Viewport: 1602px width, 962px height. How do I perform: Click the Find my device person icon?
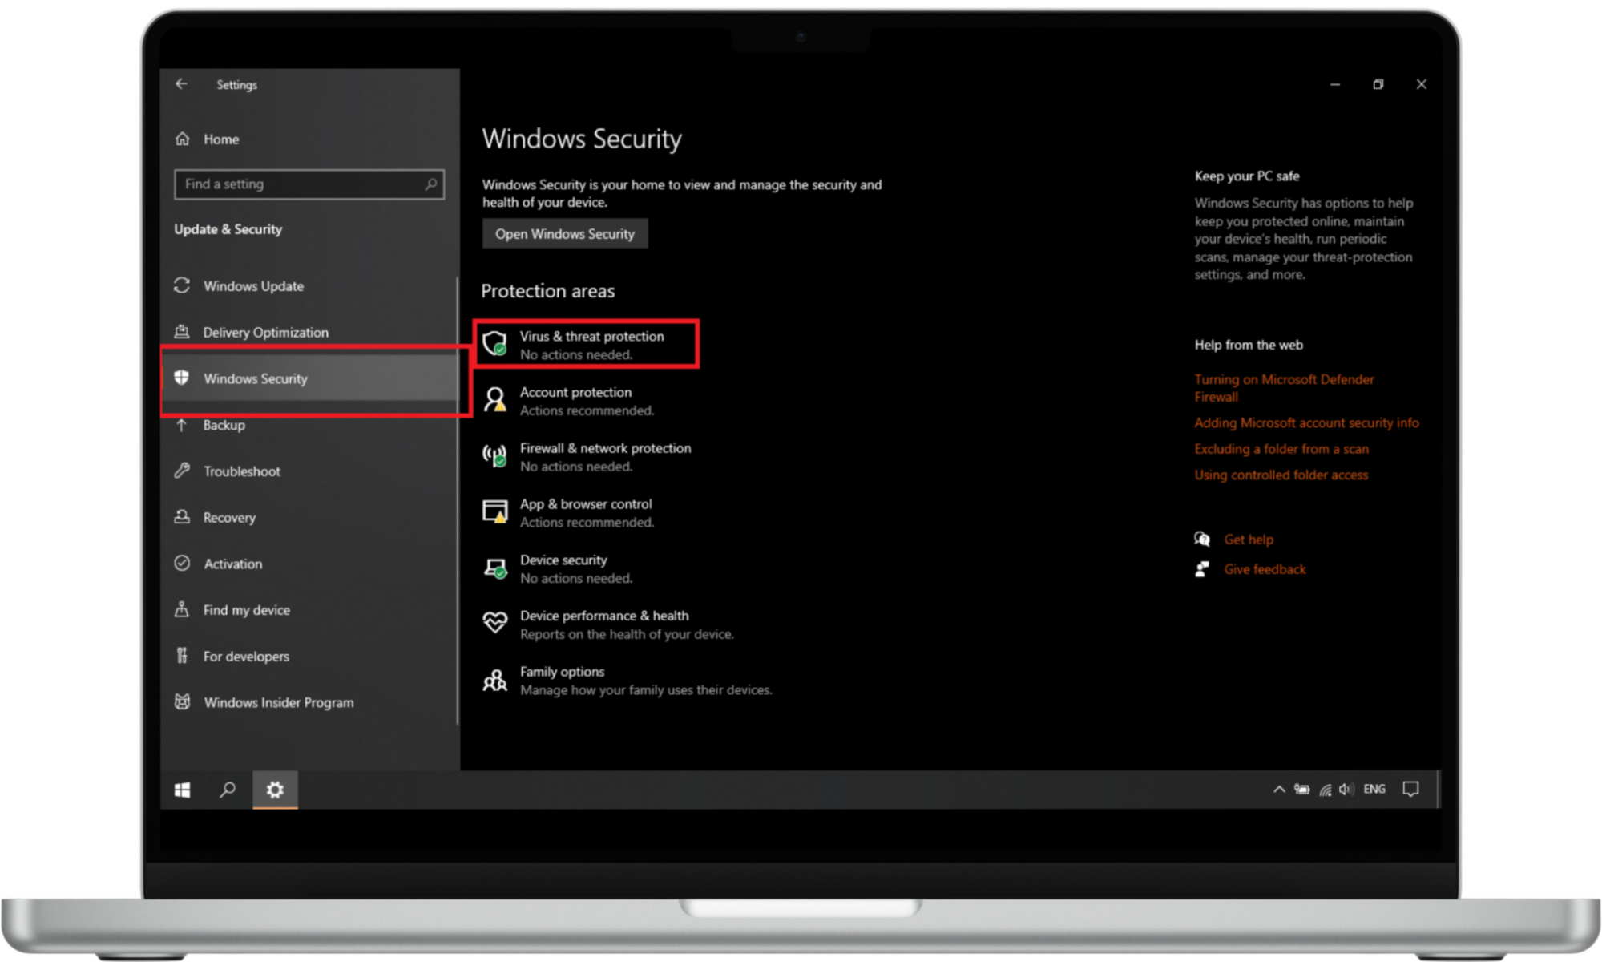point(182,609)
